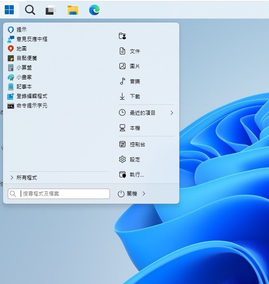Launch File Explorer from the taskbar
Screen dimensions: 269x284
coord(73,10)
